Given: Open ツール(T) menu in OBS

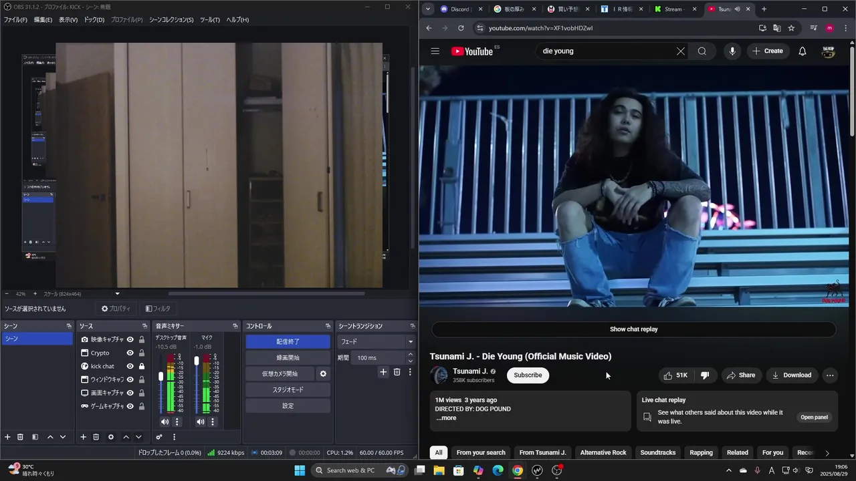Looking at the screenshot, I should click(x=210, y=20).
